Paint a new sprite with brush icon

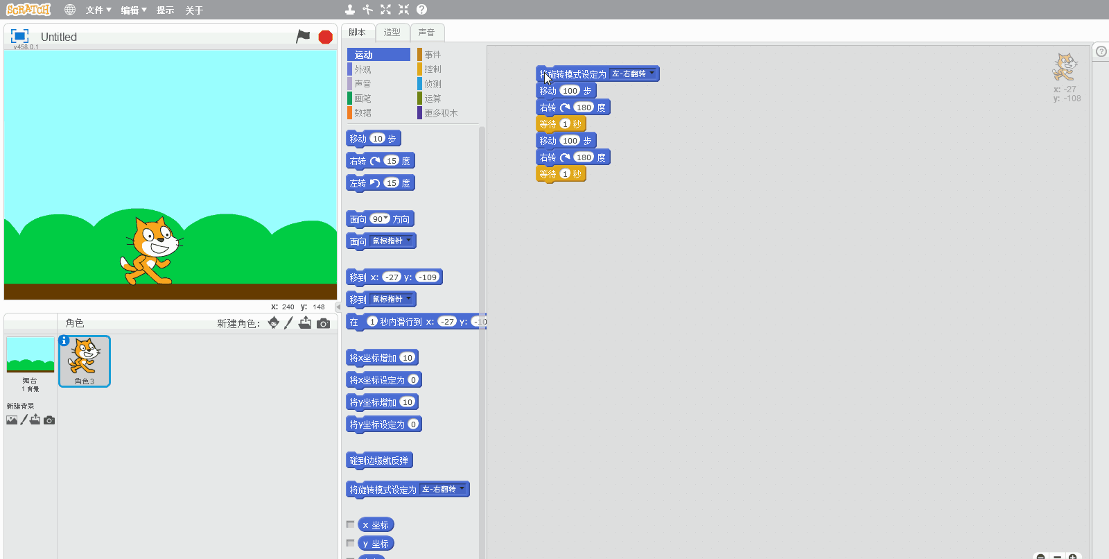pyautogui.click(x=289, y=323)
